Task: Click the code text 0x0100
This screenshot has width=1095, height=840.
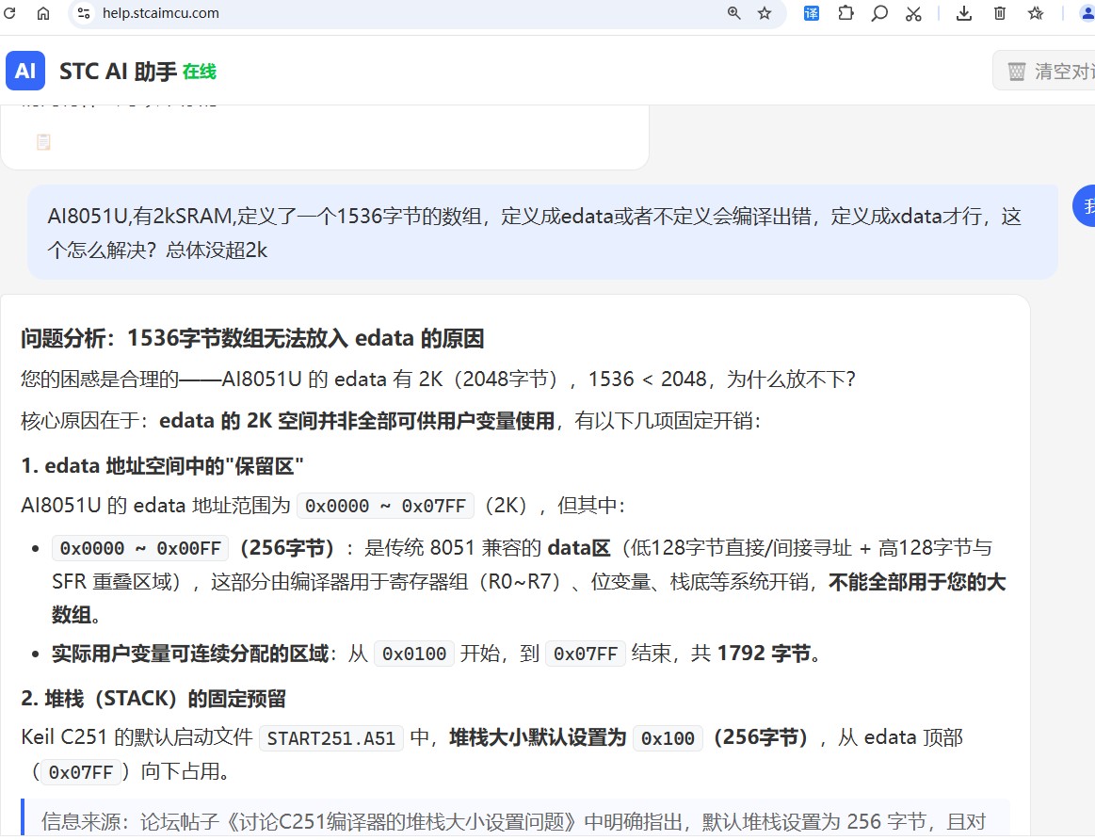Action: [414, 654]
